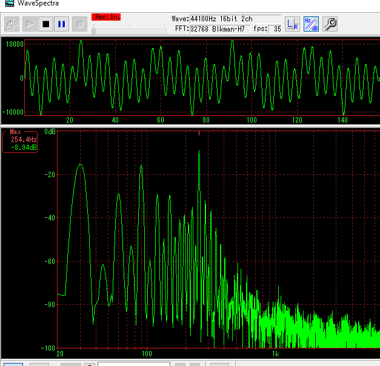The width and height of the screenshot is (380, 366).
Task: Click the -100 label on the spectrum axis
Action: pos(48,348)
